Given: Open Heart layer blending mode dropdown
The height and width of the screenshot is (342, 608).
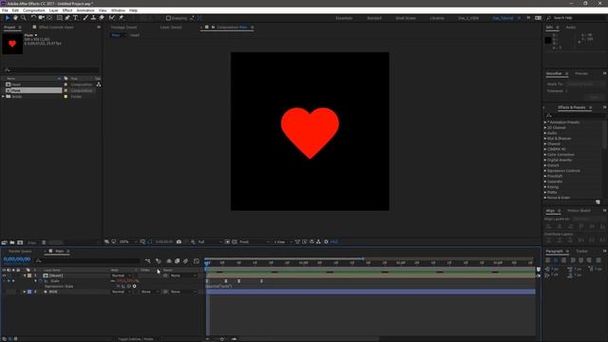Looking at the screenshot, I should [122, 275].
